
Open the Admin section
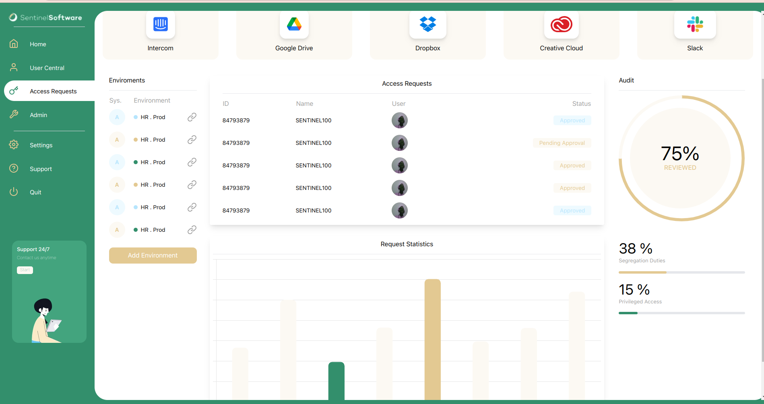pyautogui.click(x=38, y=115)
